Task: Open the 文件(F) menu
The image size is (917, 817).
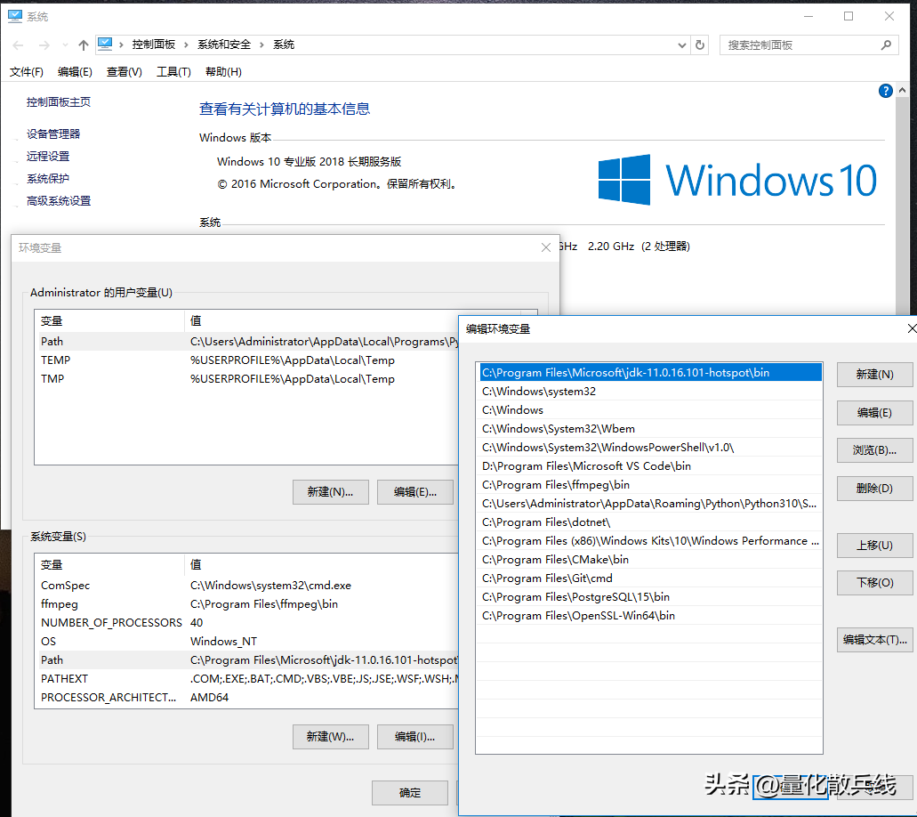Action: click(27, 72)
